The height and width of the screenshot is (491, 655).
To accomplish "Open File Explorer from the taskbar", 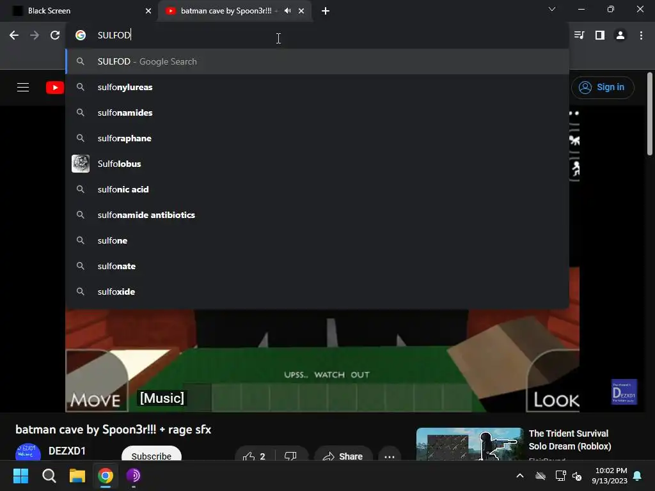I will pyautogui.click(x=77, y=476).
